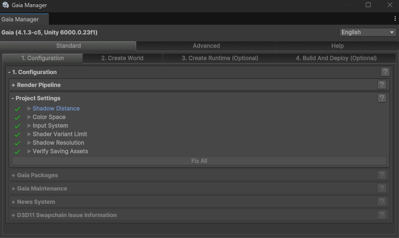399x238 pixels.
Task: Open help for News System panel
Action: pos(382,201)
